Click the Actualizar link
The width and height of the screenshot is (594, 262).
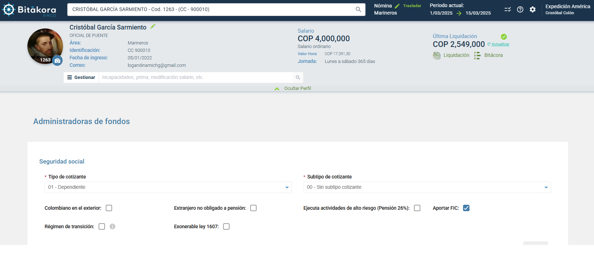(x=500, y=44)
